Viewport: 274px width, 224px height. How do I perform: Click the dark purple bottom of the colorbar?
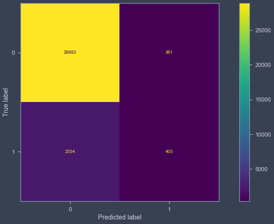(244, 196)
